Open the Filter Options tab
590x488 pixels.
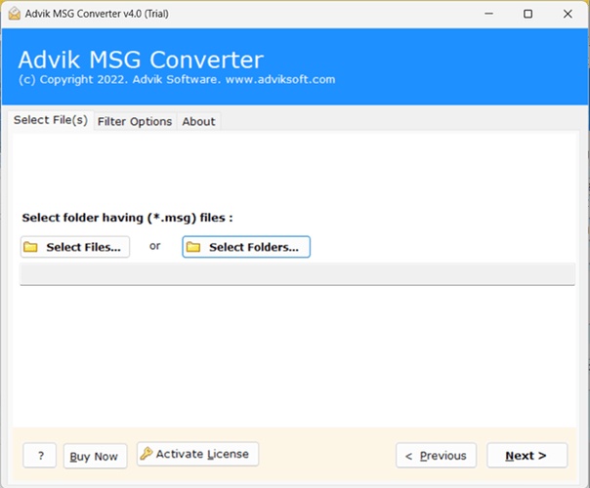(135, 121)
